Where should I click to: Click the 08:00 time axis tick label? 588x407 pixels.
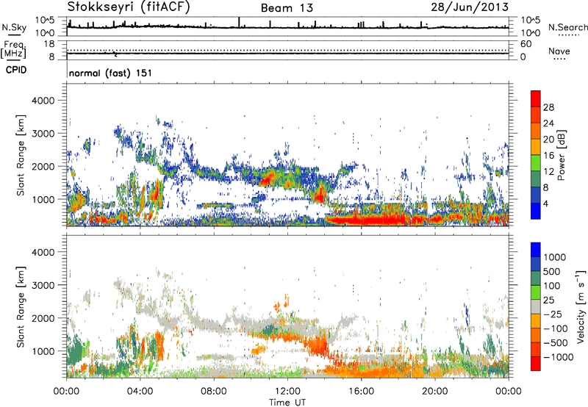coord(214,392)
